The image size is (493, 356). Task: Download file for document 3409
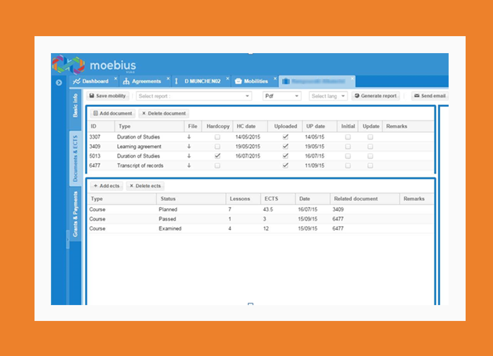189,146
